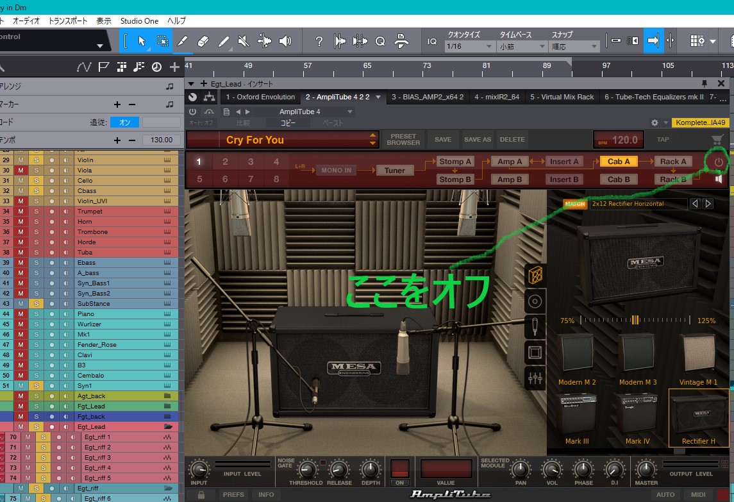Click the TAP tempo button
Screen dimensions: 734x502
point(663,140)
